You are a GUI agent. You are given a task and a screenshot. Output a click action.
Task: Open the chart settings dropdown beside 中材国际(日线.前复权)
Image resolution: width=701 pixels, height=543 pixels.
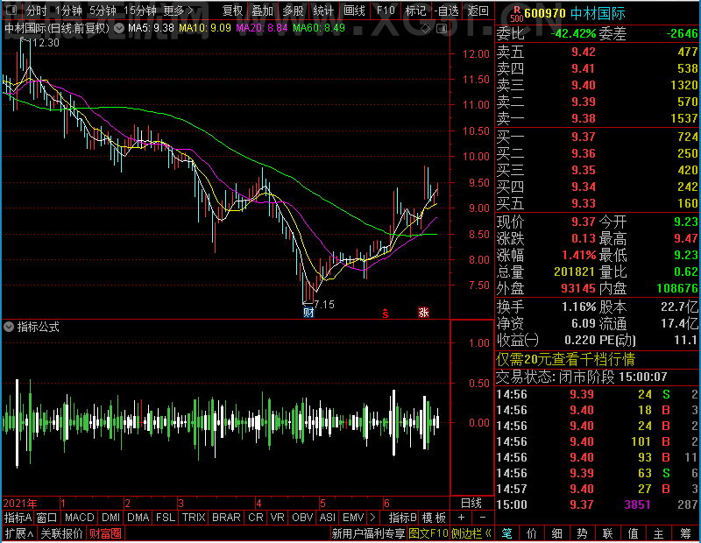(119, 29)
